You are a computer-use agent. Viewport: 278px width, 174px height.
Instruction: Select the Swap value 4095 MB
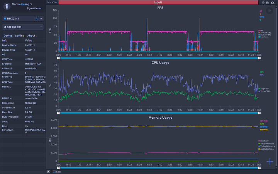point(29,121)
